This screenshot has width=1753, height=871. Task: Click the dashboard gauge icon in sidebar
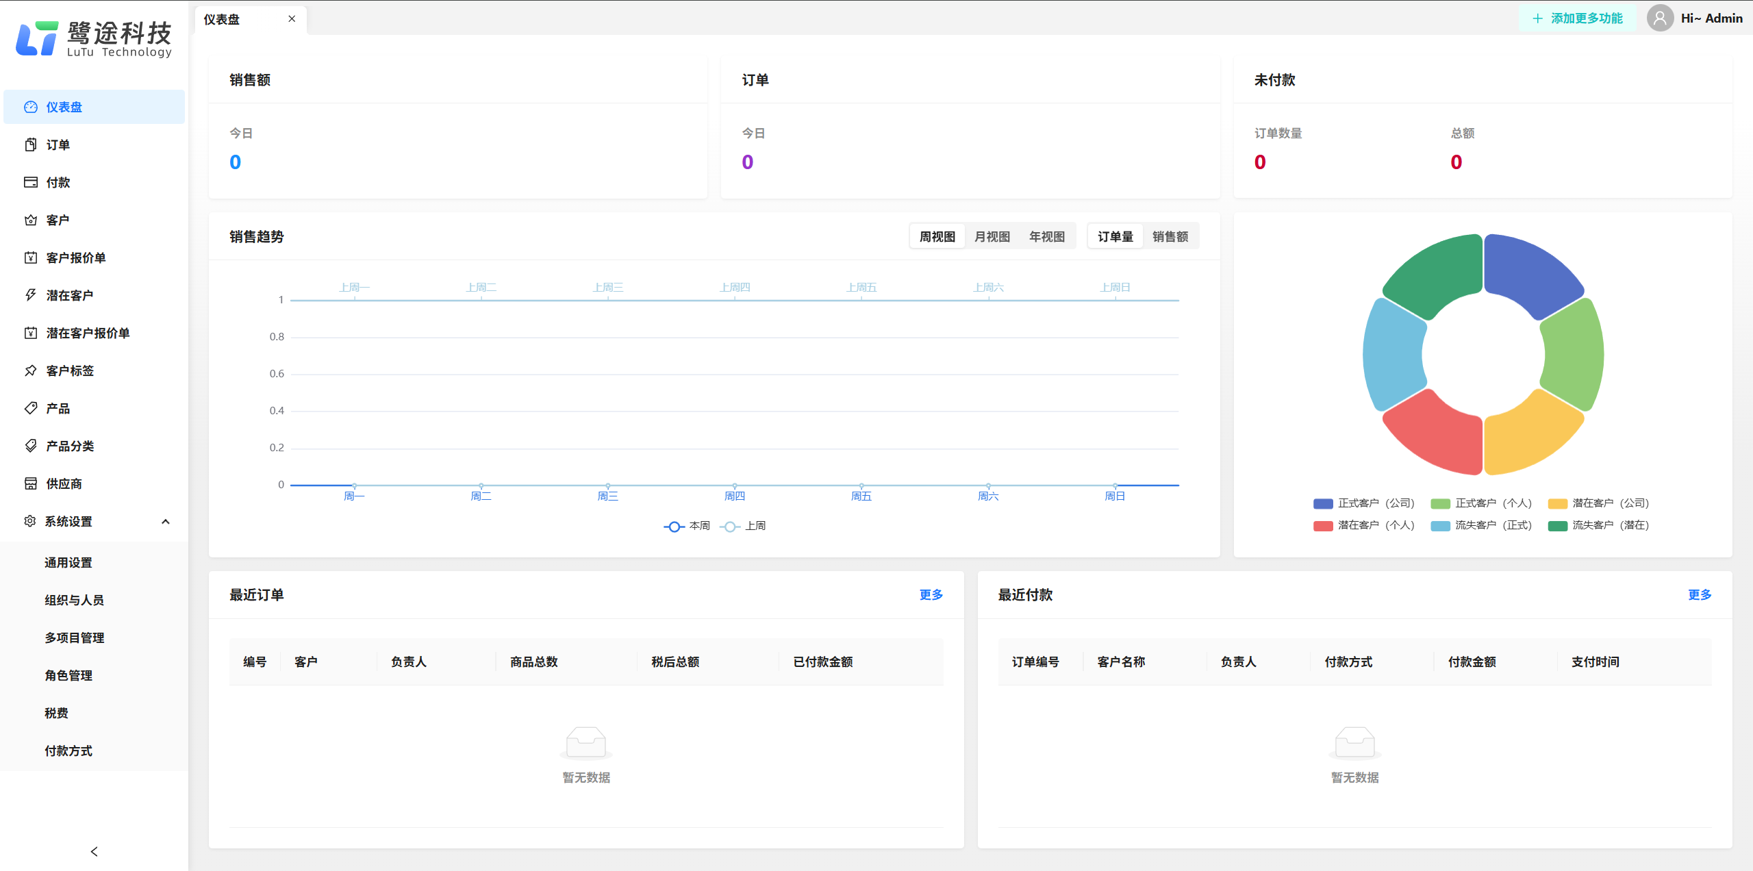[31, 107]
